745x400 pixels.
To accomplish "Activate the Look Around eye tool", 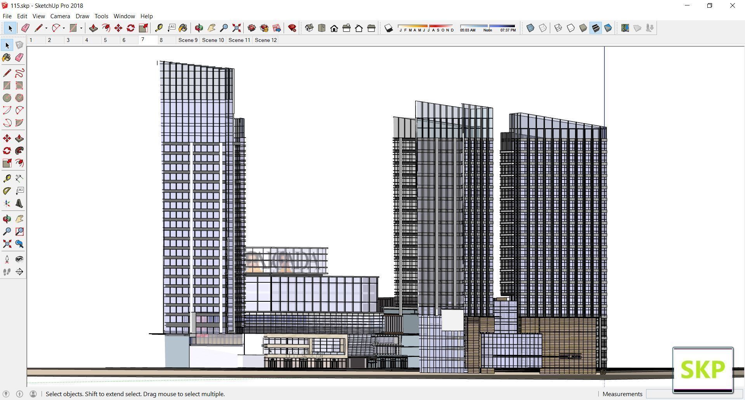I will (19, 259).
